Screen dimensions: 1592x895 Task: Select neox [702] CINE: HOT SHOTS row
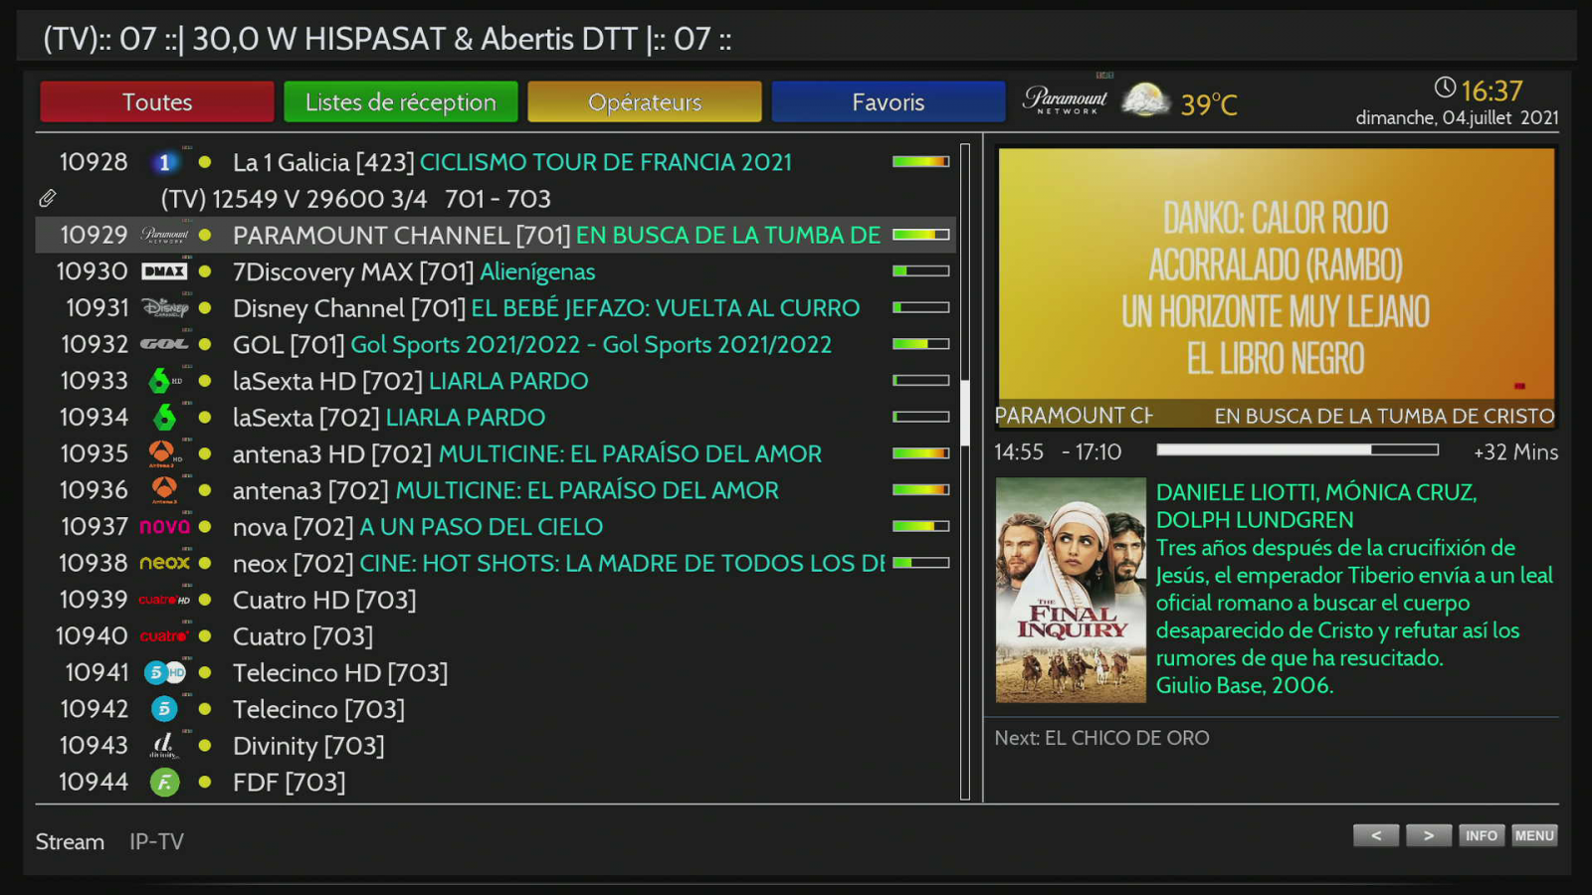pos(495,563)
